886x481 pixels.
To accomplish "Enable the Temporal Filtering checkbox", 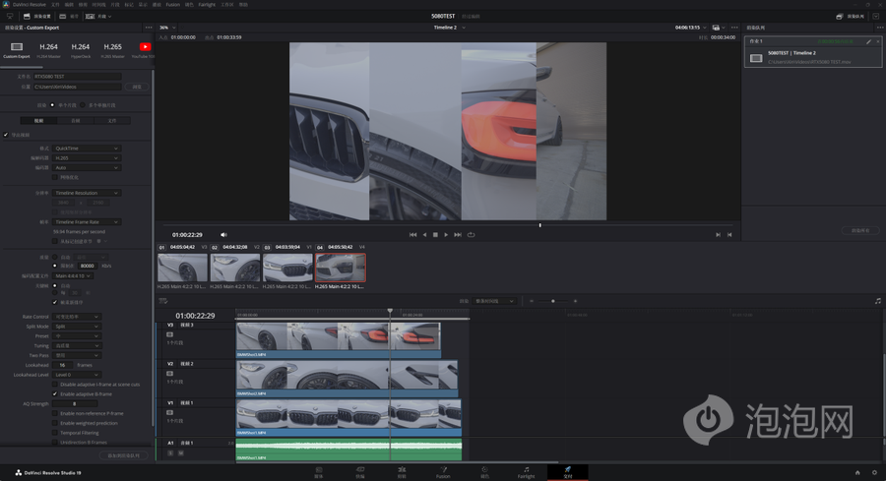I will click(55, 433).
